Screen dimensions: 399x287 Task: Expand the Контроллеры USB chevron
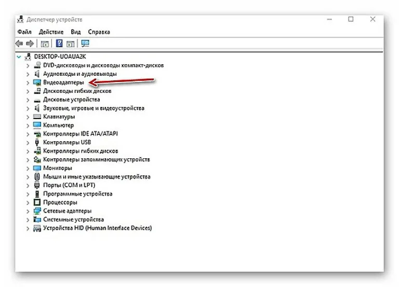pos(28,143)
